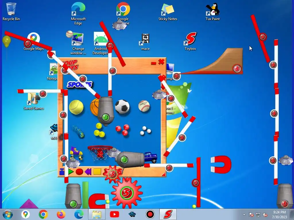Open the Change window desktop shortcut

pos(78,43)
